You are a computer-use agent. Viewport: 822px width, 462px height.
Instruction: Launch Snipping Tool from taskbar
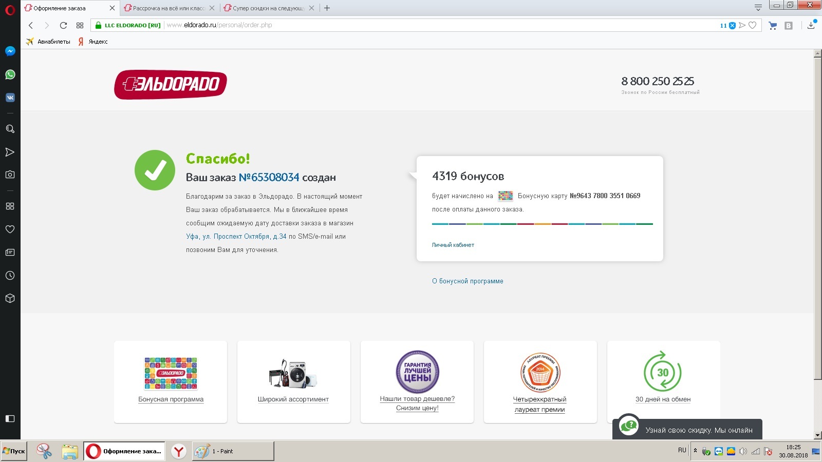click(44, 451)
